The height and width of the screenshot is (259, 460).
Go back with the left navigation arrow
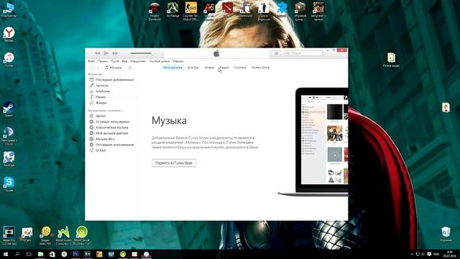pos(91,68)
